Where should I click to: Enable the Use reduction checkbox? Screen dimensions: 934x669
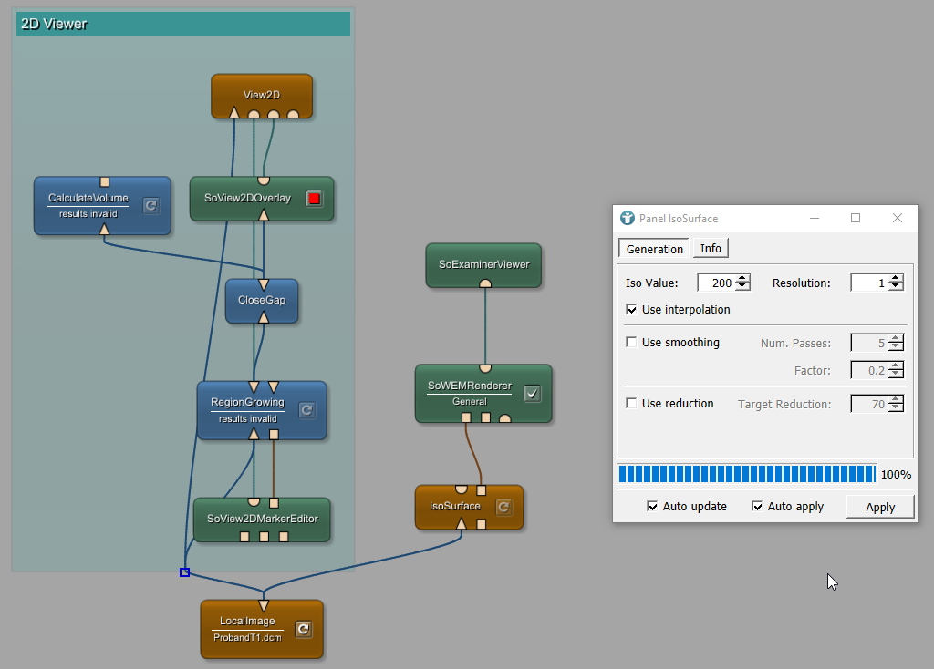632,404
